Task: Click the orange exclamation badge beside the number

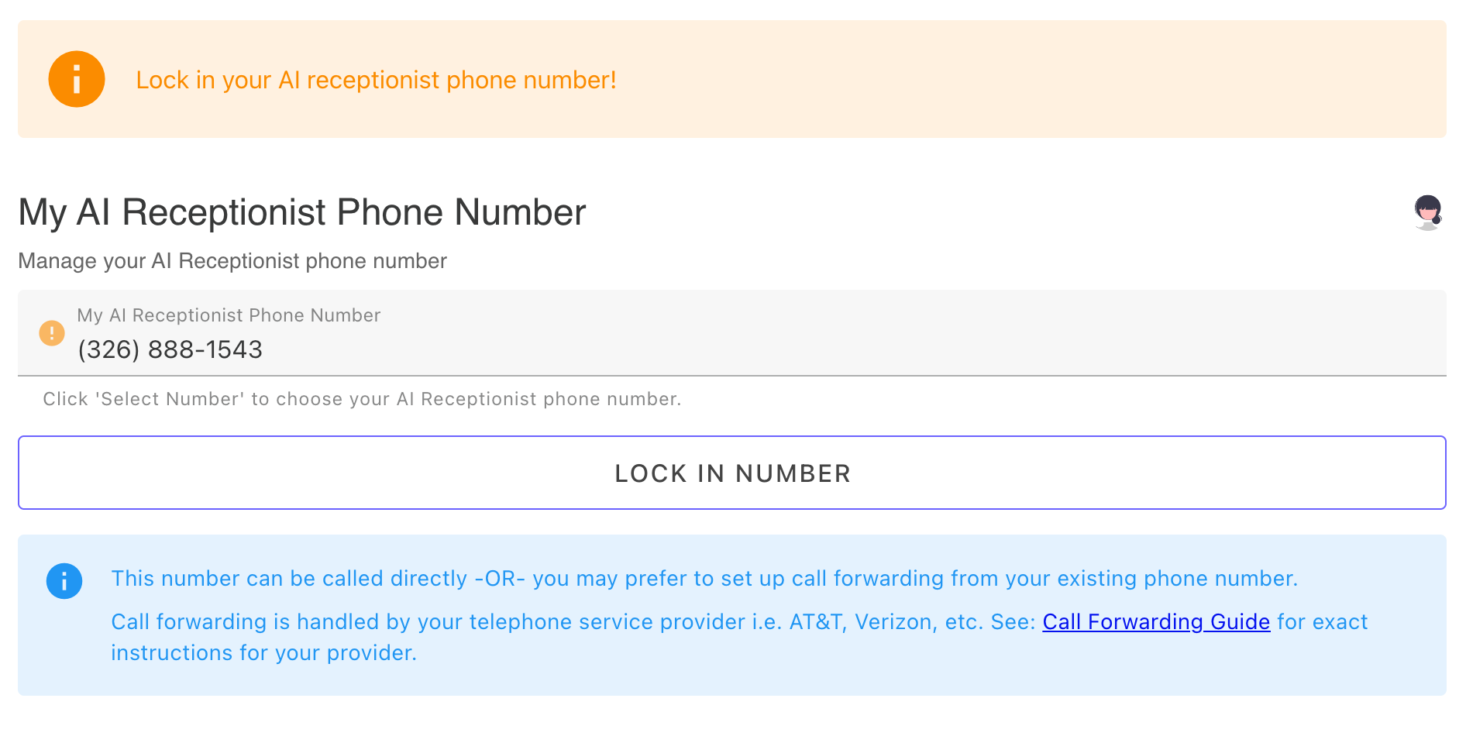Action: click(x=51, y=333)
